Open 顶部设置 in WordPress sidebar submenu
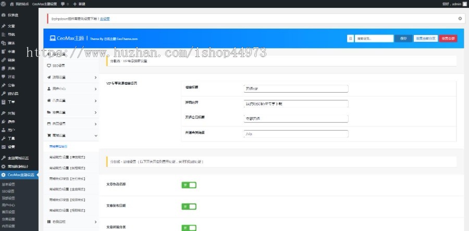469x231 pixels. tap(8, 198)
